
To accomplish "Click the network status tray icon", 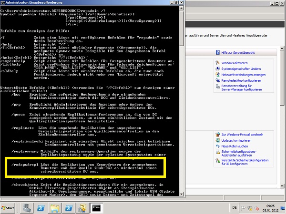I will pos(250,208).
